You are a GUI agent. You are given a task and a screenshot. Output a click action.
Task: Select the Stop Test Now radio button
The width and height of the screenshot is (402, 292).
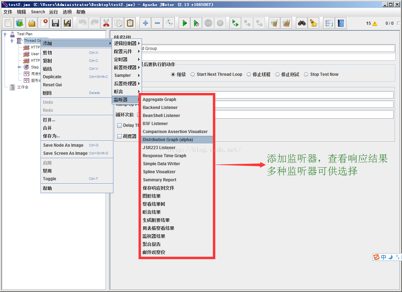tap(306, 74)
